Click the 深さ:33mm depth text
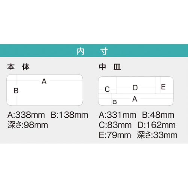The image size is (188, 188). point(157,135)
